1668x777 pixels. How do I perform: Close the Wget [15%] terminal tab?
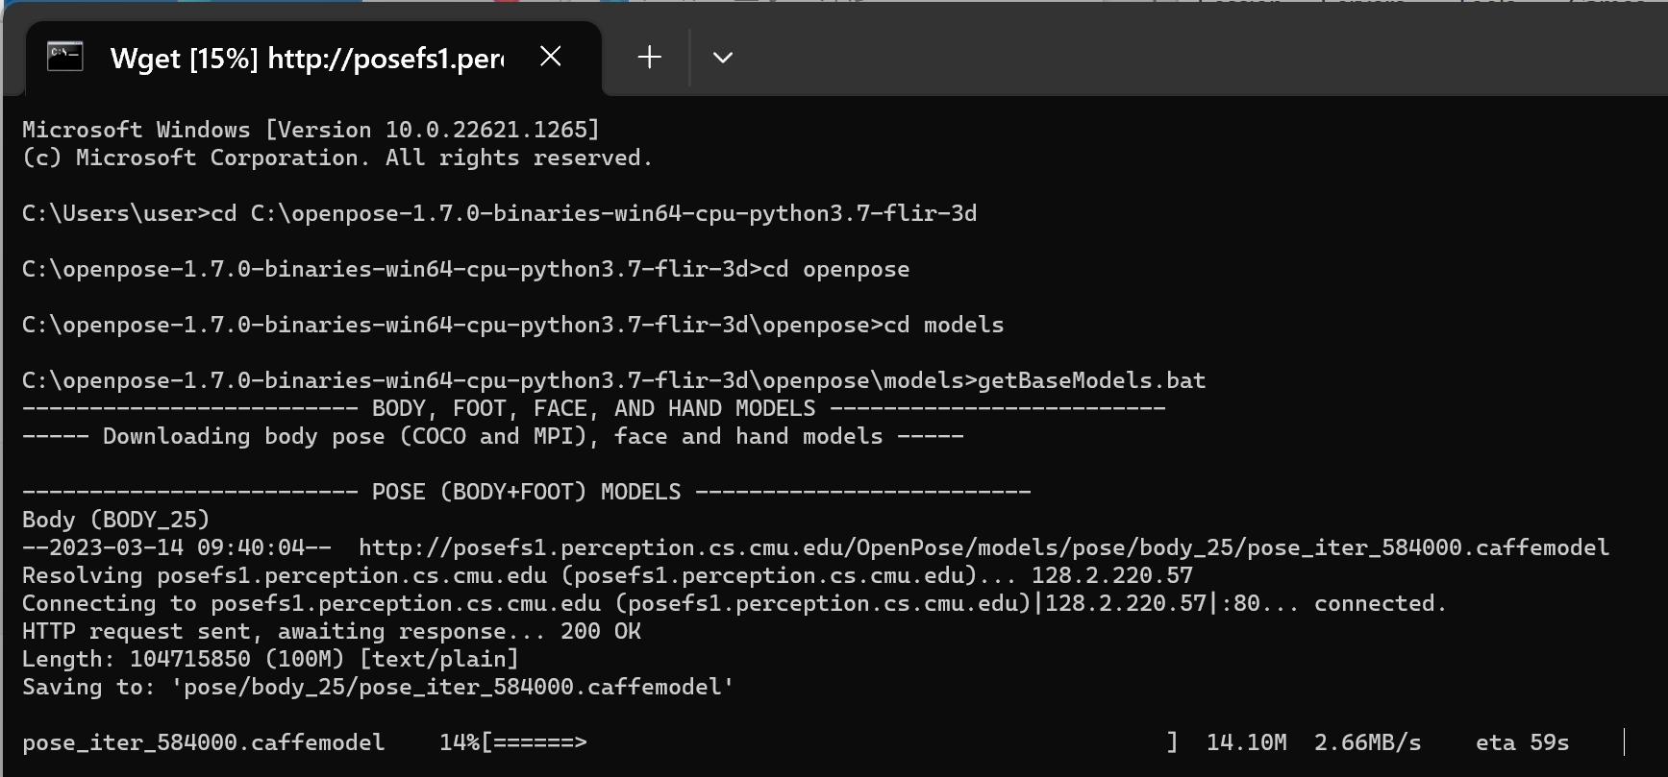pyautogui.click(x=551, y=57)
